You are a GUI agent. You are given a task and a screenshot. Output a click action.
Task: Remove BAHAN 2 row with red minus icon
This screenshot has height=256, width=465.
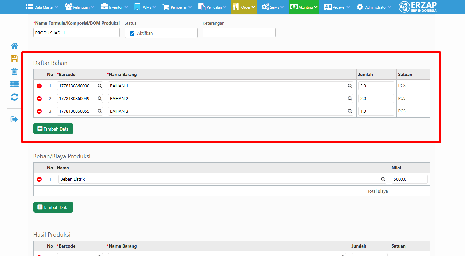39,99
